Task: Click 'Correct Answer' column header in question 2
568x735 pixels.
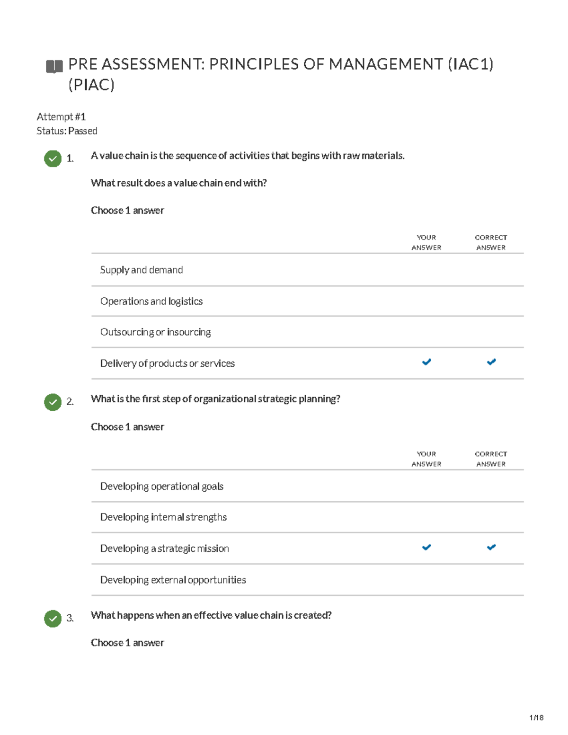Action: coord(491,459)
